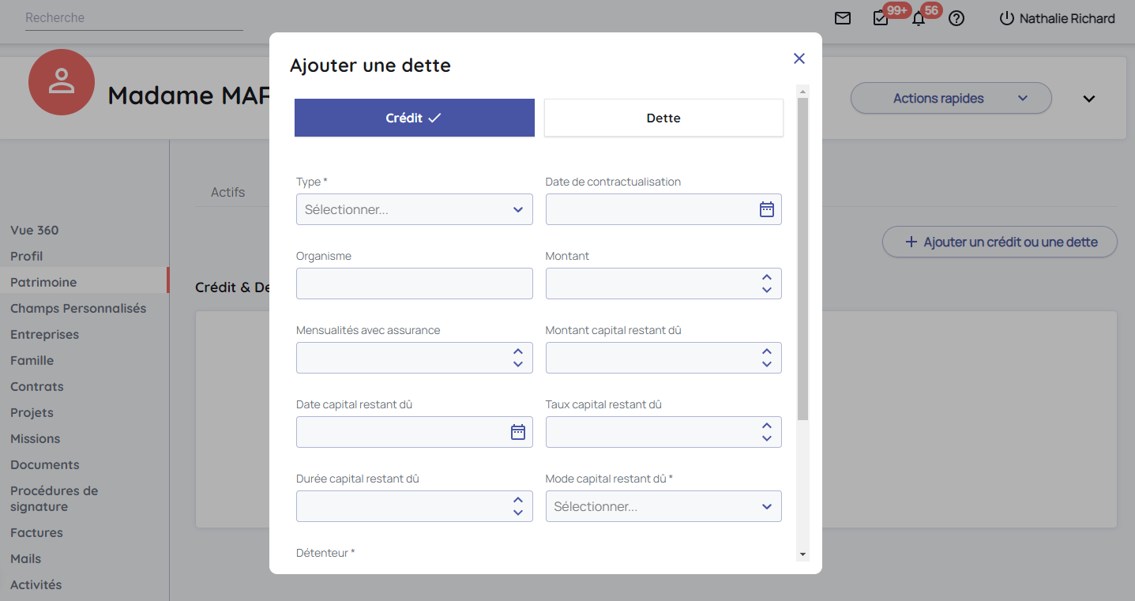The height and width of the screenshot is (601, 1135).
Task: Open the notifications bell icon
Action: (x=918, y=19)
